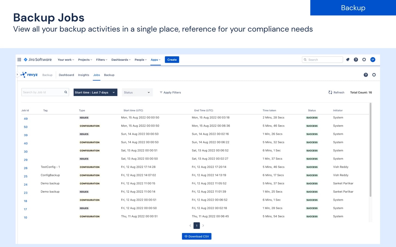
Task: Open the Dashboards dropdown menu
Action: pyautogui.click(x=121, y=60)
